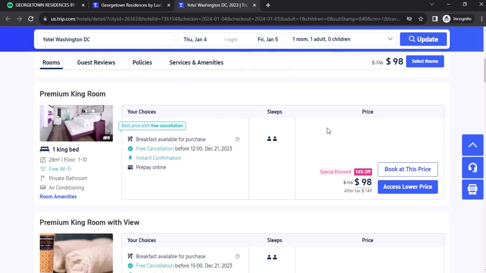
Task: Open the tab search dropdown arrow
Action: [x=432, y=4]
